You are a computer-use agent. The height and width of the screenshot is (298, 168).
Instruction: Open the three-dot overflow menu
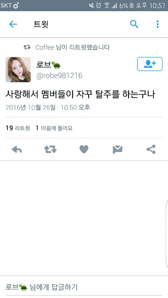pyautogui.click(x=158, y=24)
